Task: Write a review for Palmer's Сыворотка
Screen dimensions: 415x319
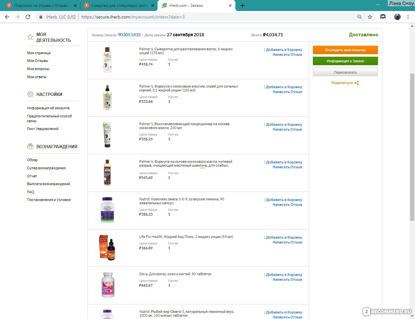Action: (287, 54)
